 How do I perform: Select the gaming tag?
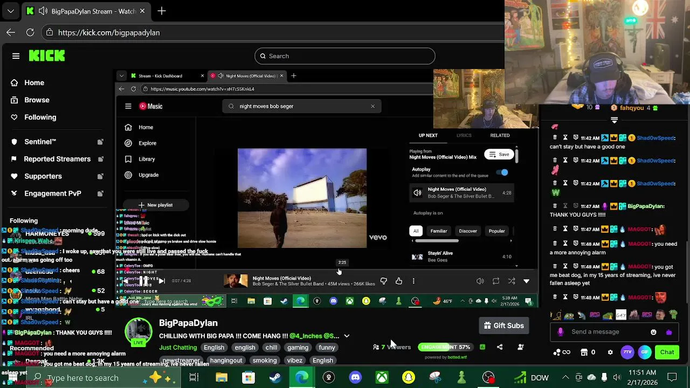[298, 348]
